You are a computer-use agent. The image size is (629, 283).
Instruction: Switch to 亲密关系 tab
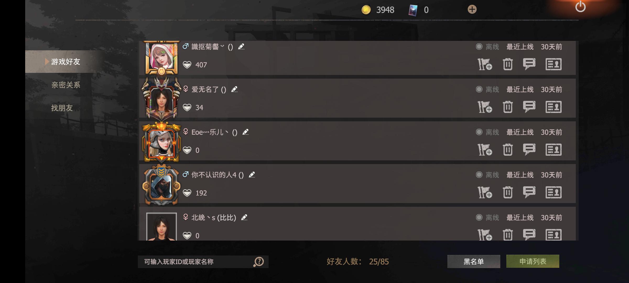coord(66,85)
